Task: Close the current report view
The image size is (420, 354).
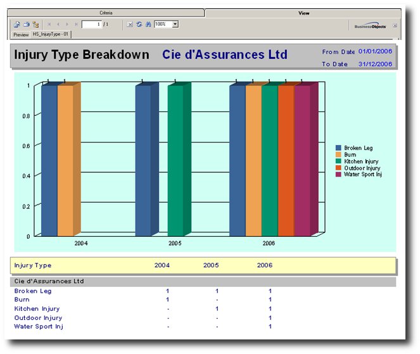Action: point(395,25)
